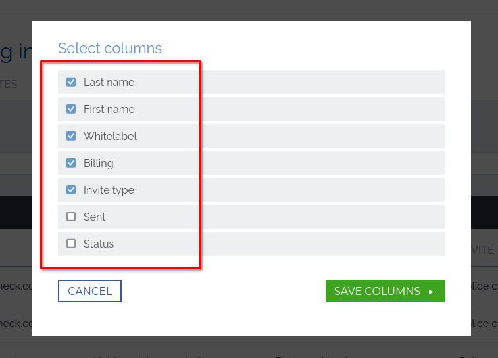Uncheck the First name checkbox

(x=71, y=109)
